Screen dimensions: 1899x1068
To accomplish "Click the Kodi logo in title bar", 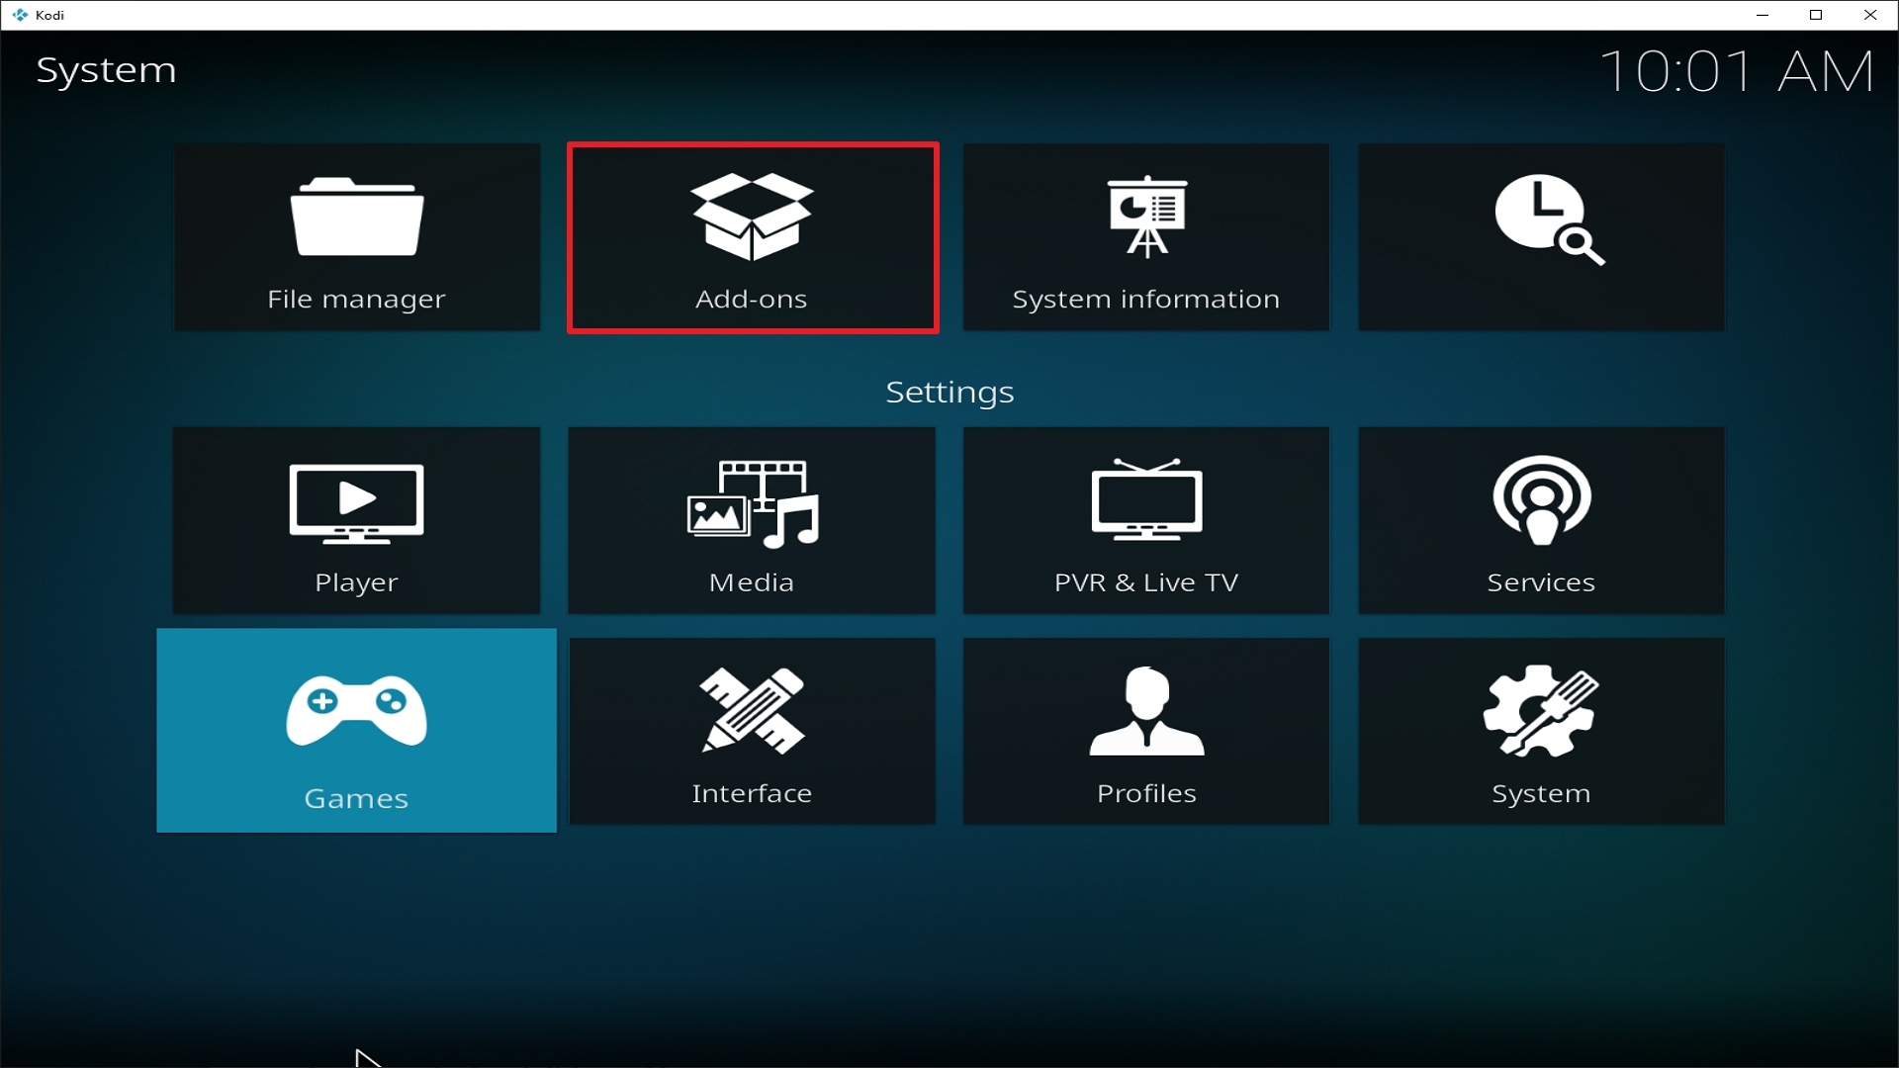I will tap(20, 15).
